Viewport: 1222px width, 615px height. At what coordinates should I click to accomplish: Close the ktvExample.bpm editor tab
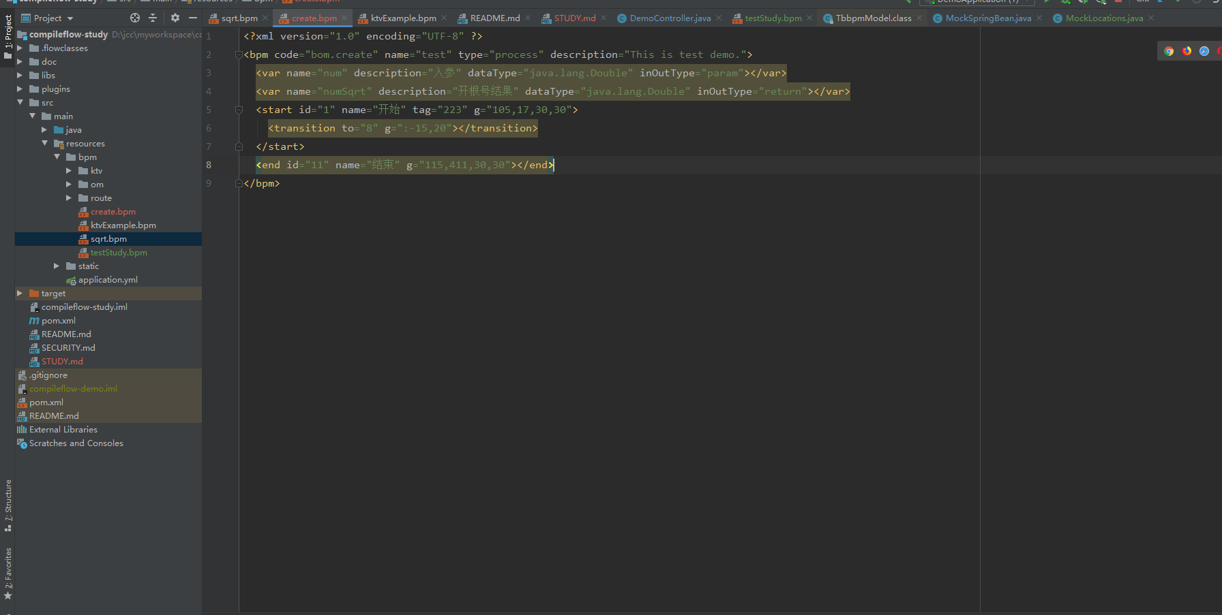(444, 18)
